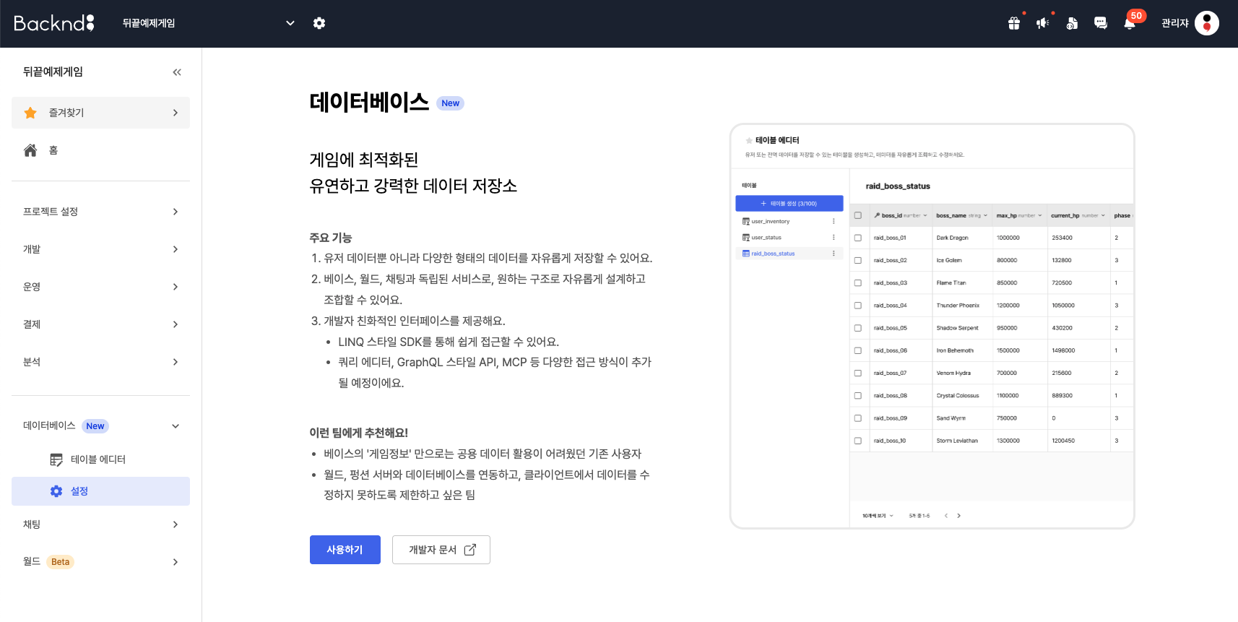
Task: Click the 데이터베이스 page heading
Action: point(369,103)
